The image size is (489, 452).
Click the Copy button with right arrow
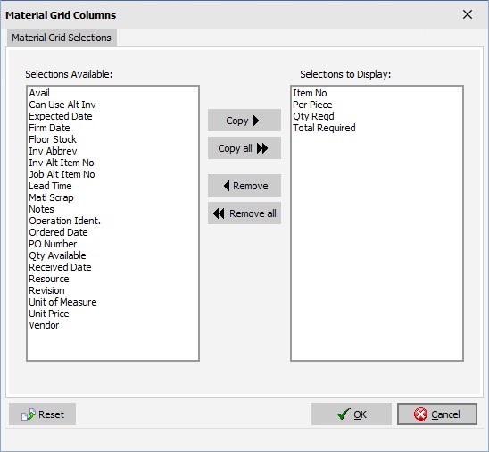coord(244,121)
